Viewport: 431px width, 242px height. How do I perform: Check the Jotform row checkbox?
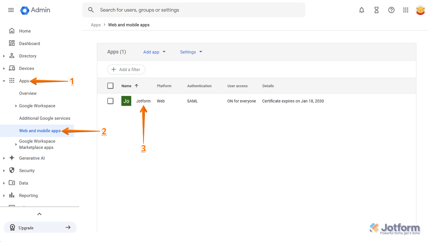coord(110,101)
